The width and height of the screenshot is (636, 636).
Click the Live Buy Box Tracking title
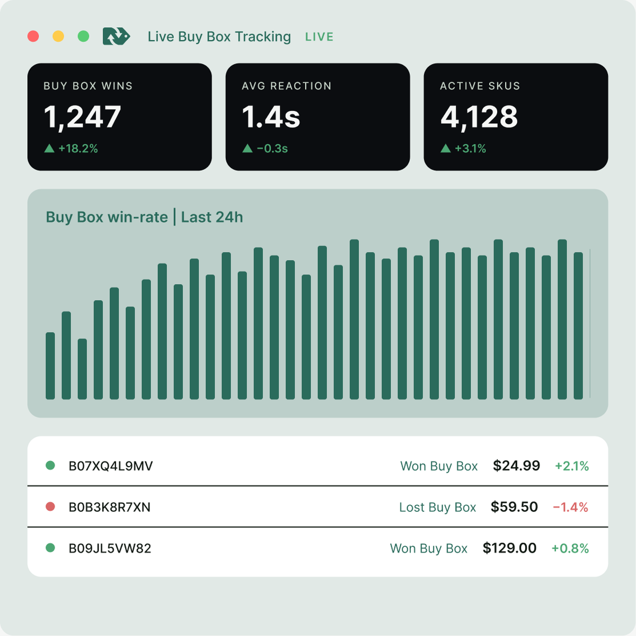click(x=219, y=37)
